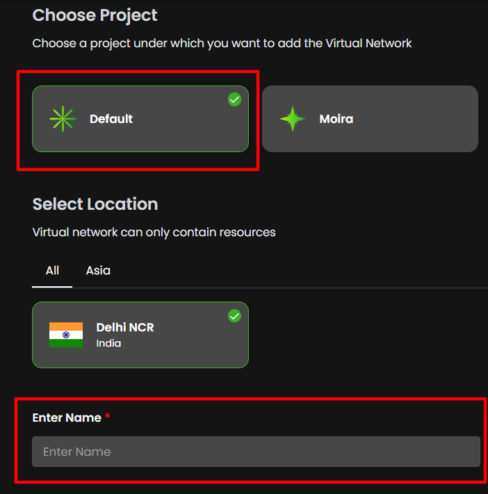The height and width of the screenshot is (494, 488).
Task: Click the Select Location heading
Action: (95, 204)
